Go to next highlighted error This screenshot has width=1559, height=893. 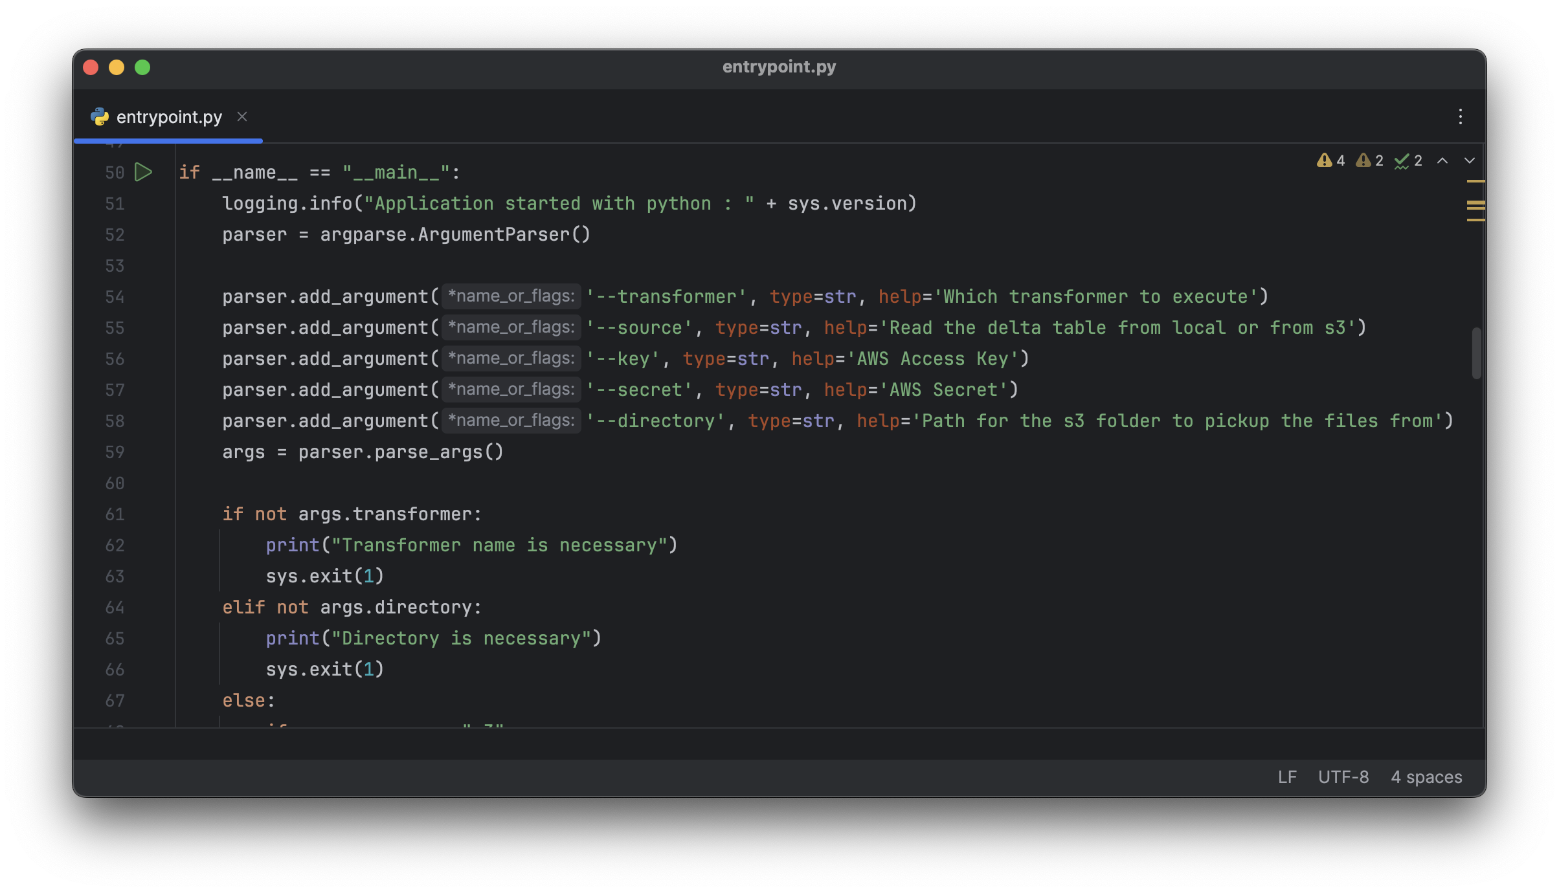[1470, 160]
